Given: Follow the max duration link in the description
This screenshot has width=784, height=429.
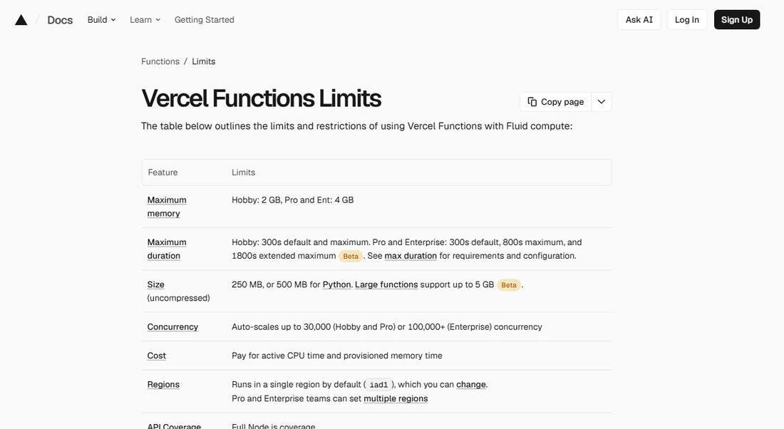Looking at the screenshot, I should pyautogui.click(x=411, y=256).
